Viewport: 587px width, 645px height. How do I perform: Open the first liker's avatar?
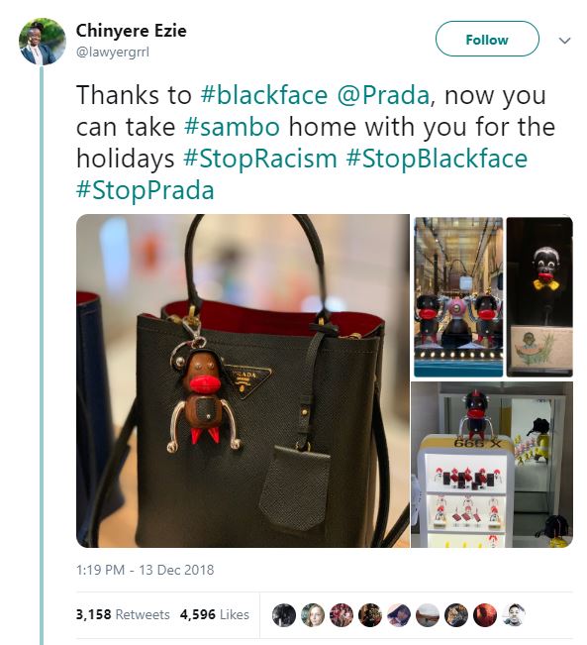284,615
